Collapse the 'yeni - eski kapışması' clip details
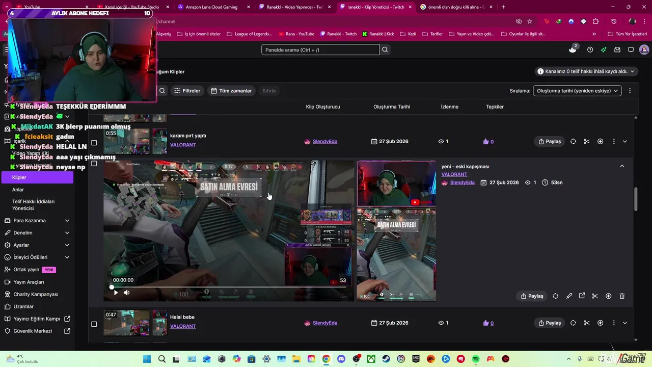The image size is (652, 367). pos(622,166)
